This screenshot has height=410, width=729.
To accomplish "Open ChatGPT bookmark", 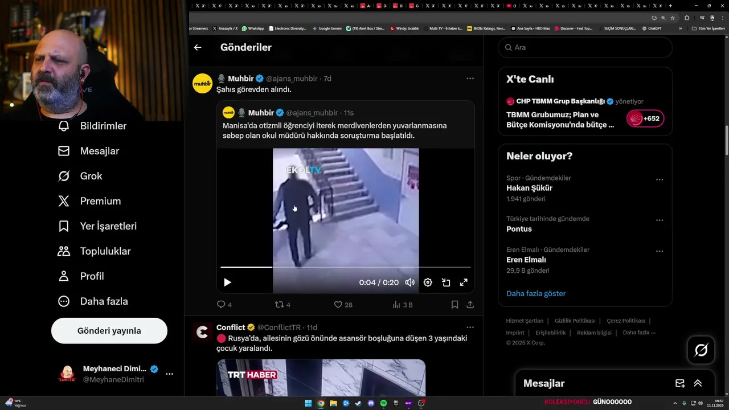I will pyautogui.click(x=652, y=28).
